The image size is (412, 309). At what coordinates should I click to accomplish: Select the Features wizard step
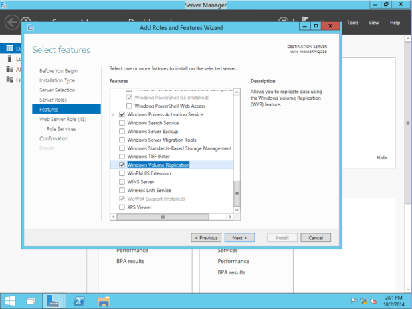coord(66,109)
